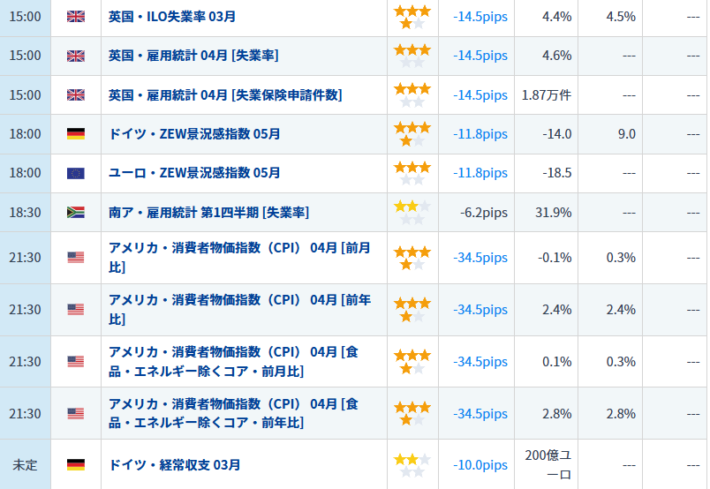710x489 pixels.
Task: Click German flag beside ドイツ・経常収支 03月
Action: [76, 464]
